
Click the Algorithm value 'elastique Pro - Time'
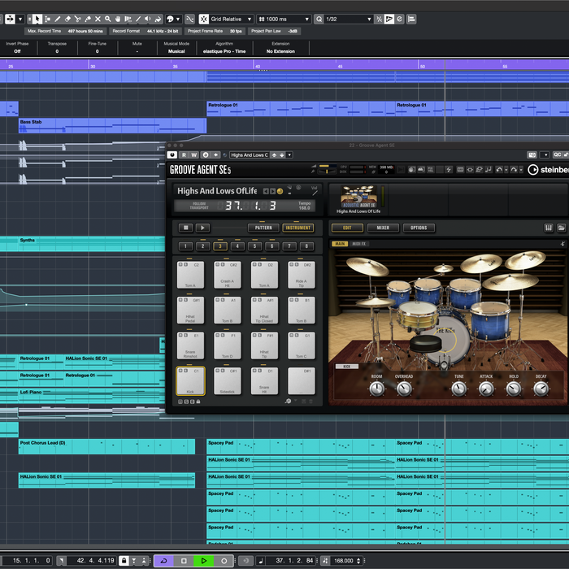click(x=224, y=51)
